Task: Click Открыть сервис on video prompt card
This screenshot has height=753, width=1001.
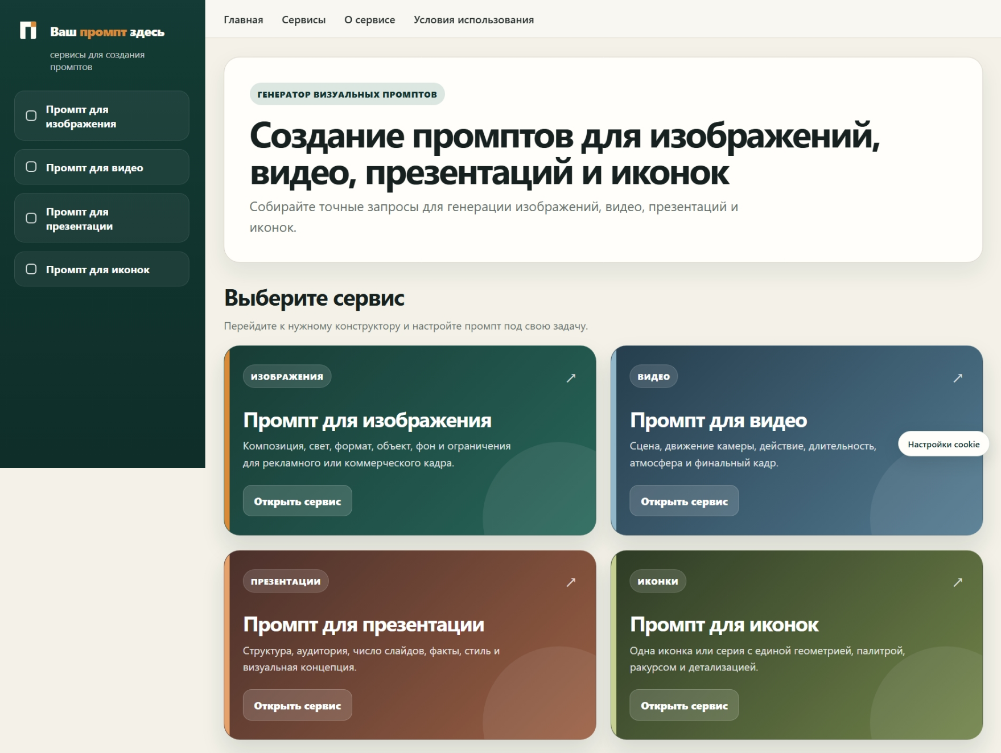Action: 684,501
